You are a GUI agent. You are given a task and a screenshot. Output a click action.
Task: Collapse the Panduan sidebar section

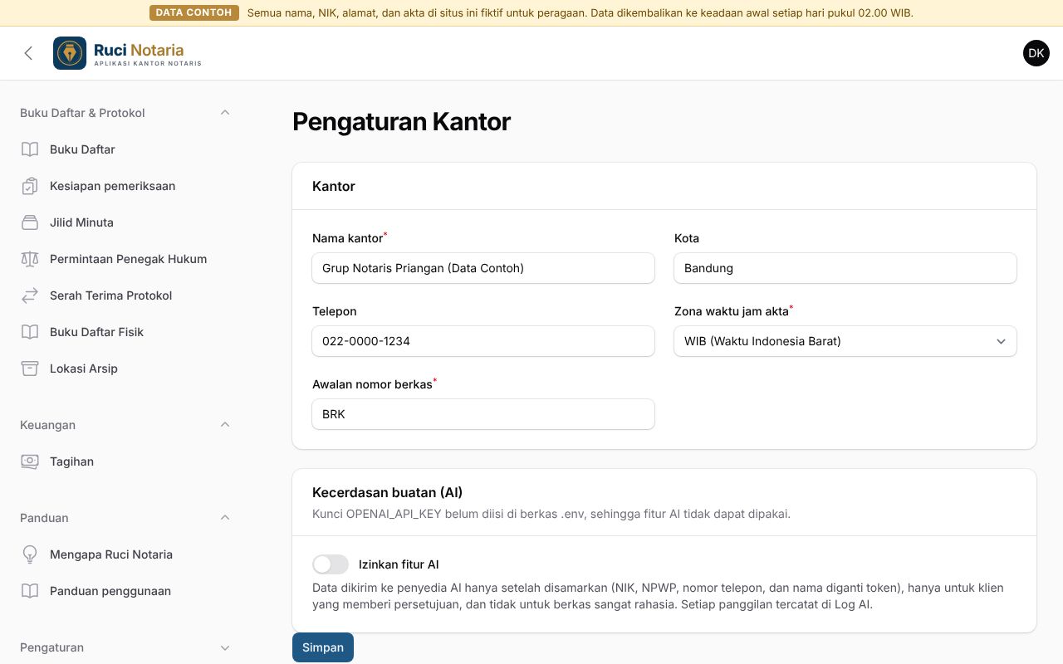pyautogui.click(x=225, y=518)
